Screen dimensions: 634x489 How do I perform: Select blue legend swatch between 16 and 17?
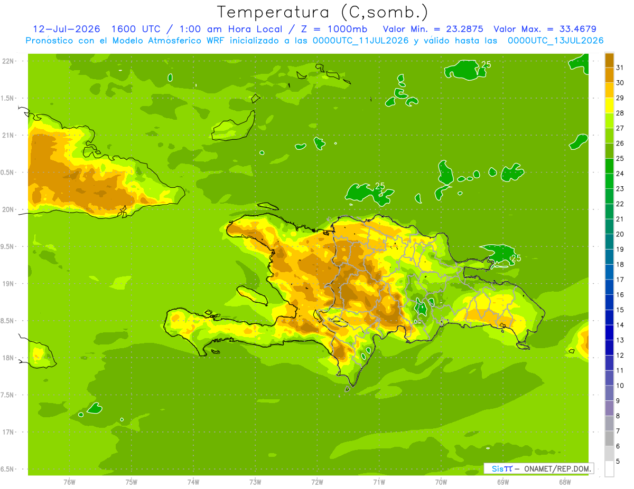click(609, 287)
